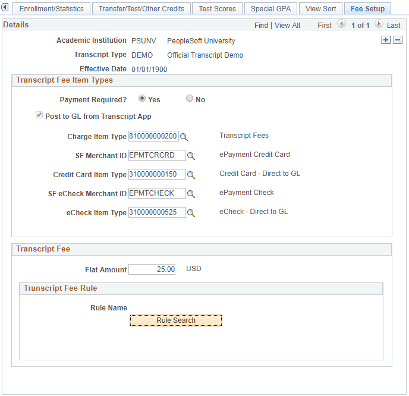
Task: Edit the Charge Item Type field
Action: 153,136
